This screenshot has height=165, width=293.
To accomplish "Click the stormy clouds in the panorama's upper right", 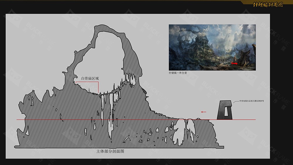I will [x=243, y=32].
